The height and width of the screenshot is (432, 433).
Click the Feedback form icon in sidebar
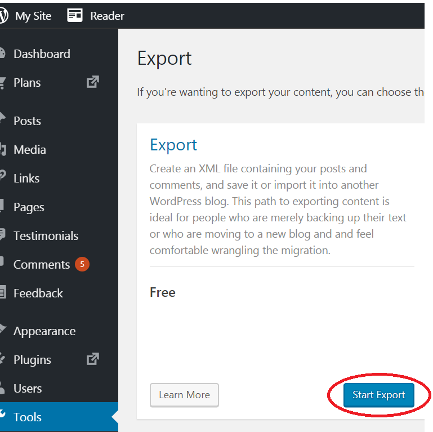[3, 293]
